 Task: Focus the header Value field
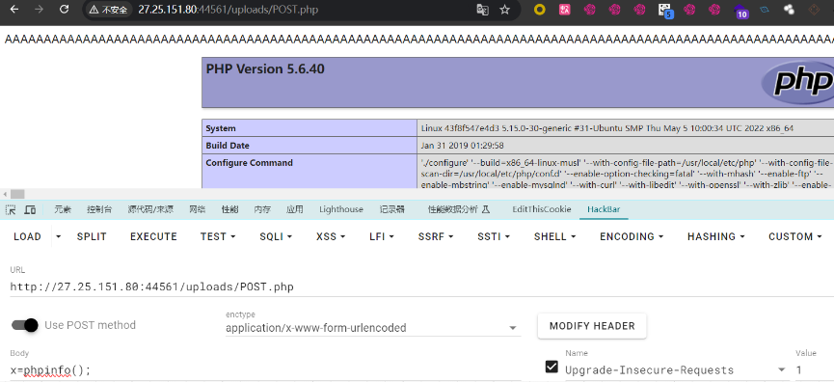tap(814, 369)
